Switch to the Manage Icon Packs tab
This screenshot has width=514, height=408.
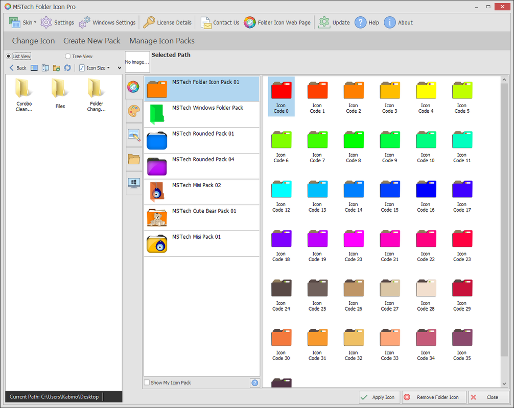click(162, 41)
